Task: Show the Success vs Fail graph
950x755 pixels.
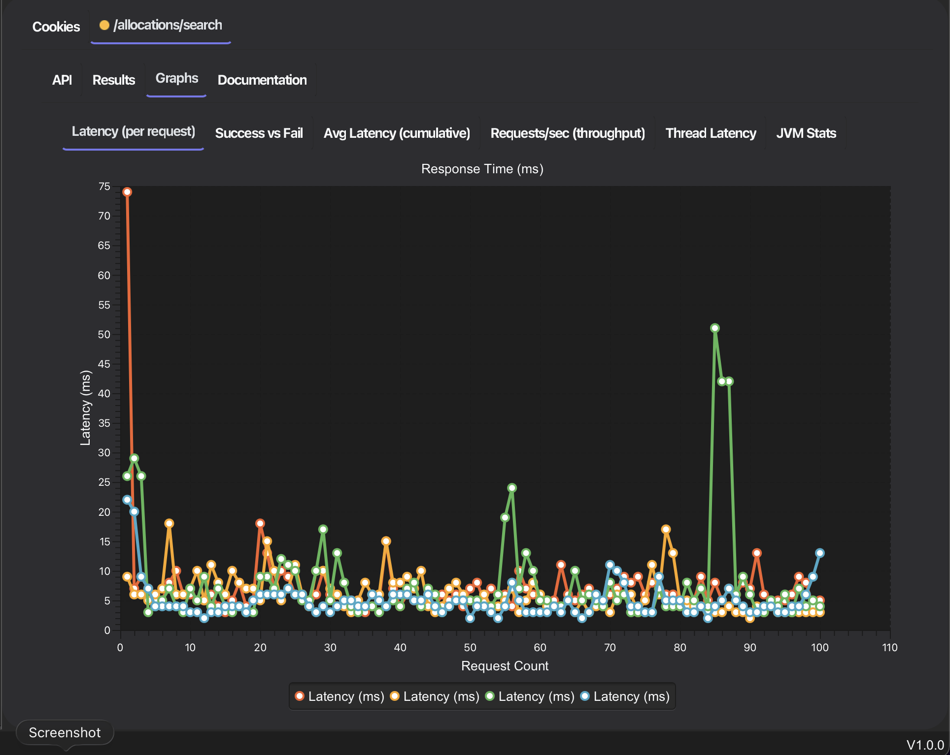Action: (x=259, y=133)
